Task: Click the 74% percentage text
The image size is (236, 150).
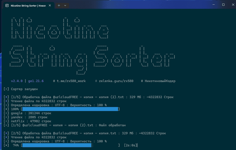Action: [16, 145]
